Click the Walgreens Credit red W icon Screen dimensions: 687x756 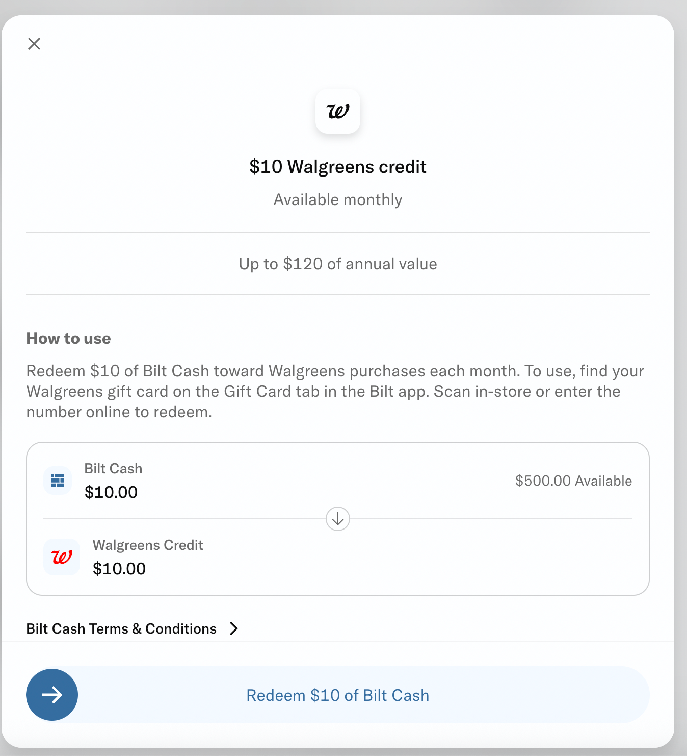click(x=61, y=557)
